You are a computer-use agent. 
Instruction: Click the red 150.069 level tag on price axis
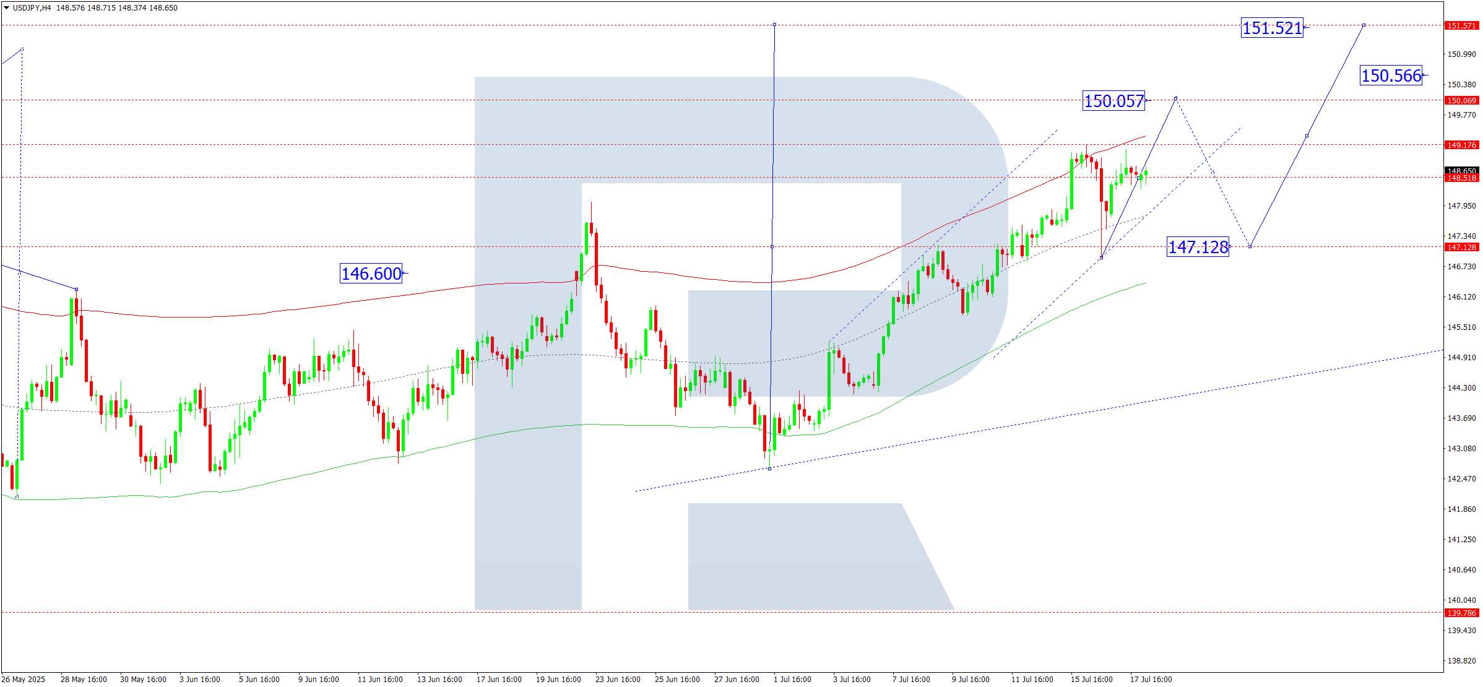click(x=1461, y=100)
